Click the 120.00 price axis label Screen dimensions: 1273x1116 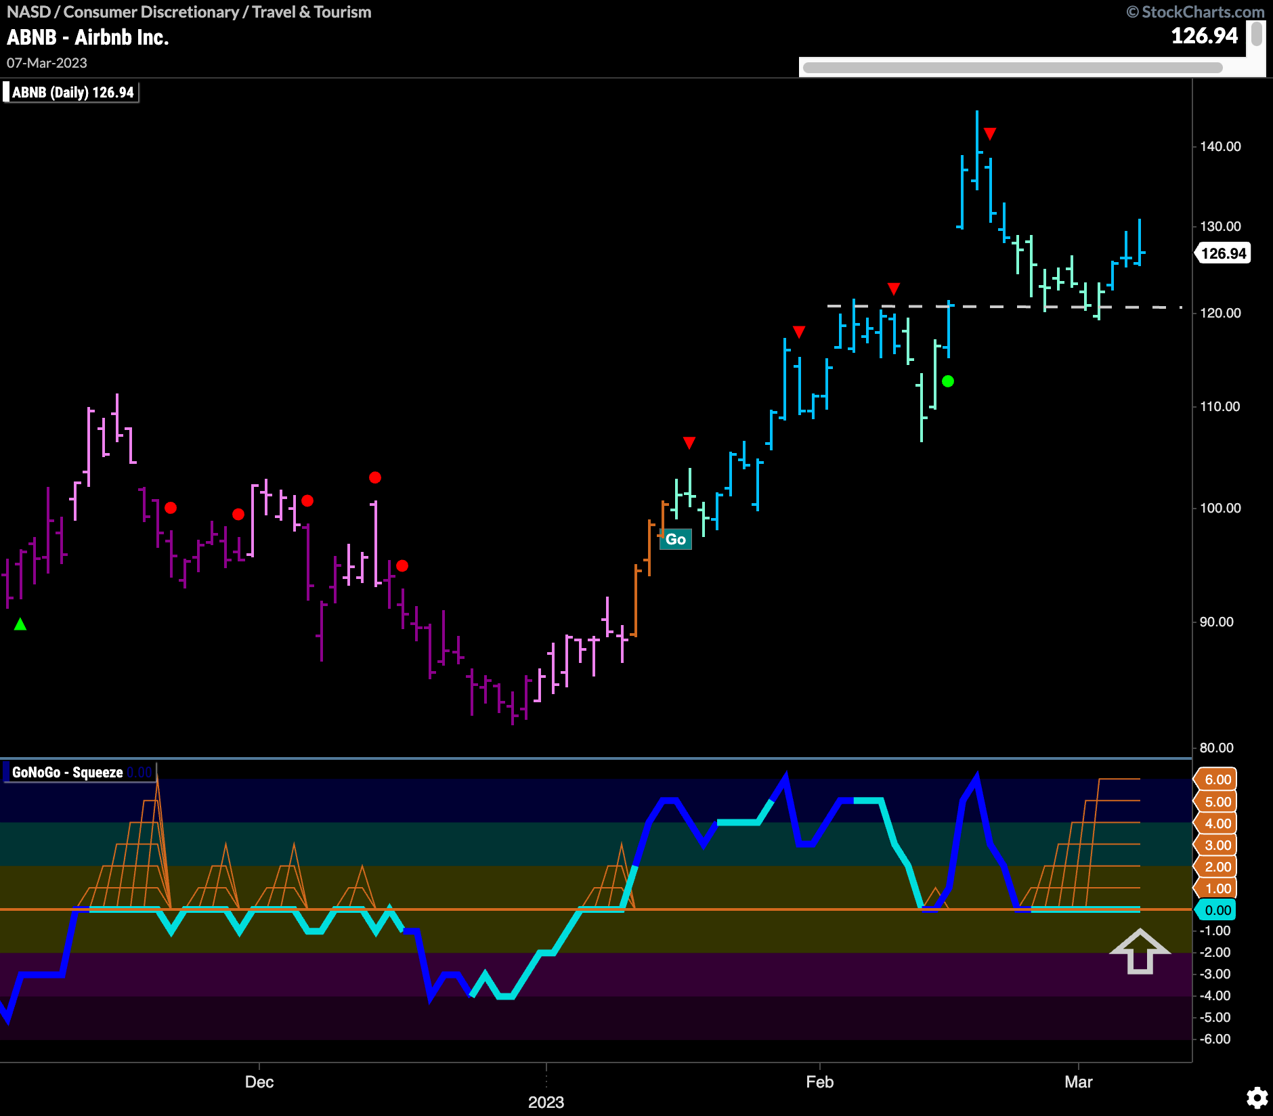click(1220, 313)
